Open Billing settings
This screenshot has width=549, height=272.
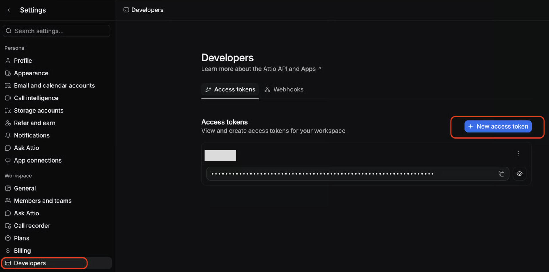click(22, 251)
